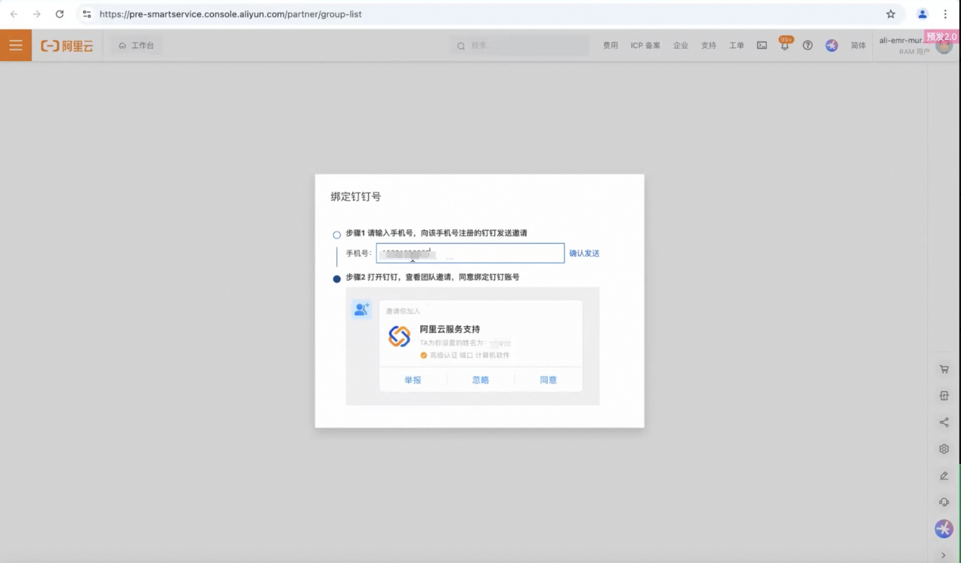Click the edit pencil sidebar icon
Image resolution: width=961 pixels, height=563 pixels.
[x=944, y=476]
